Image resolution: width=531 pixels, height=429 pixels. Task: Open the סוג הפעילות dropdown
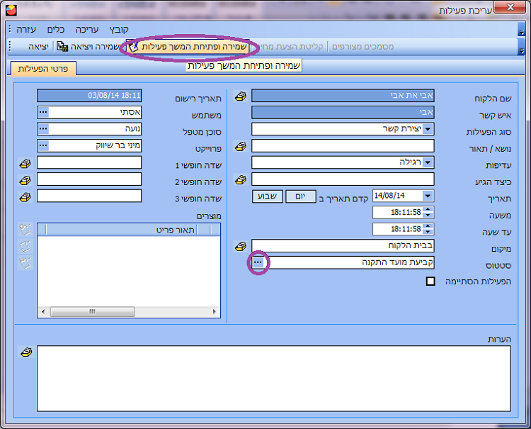click(428, 129)
